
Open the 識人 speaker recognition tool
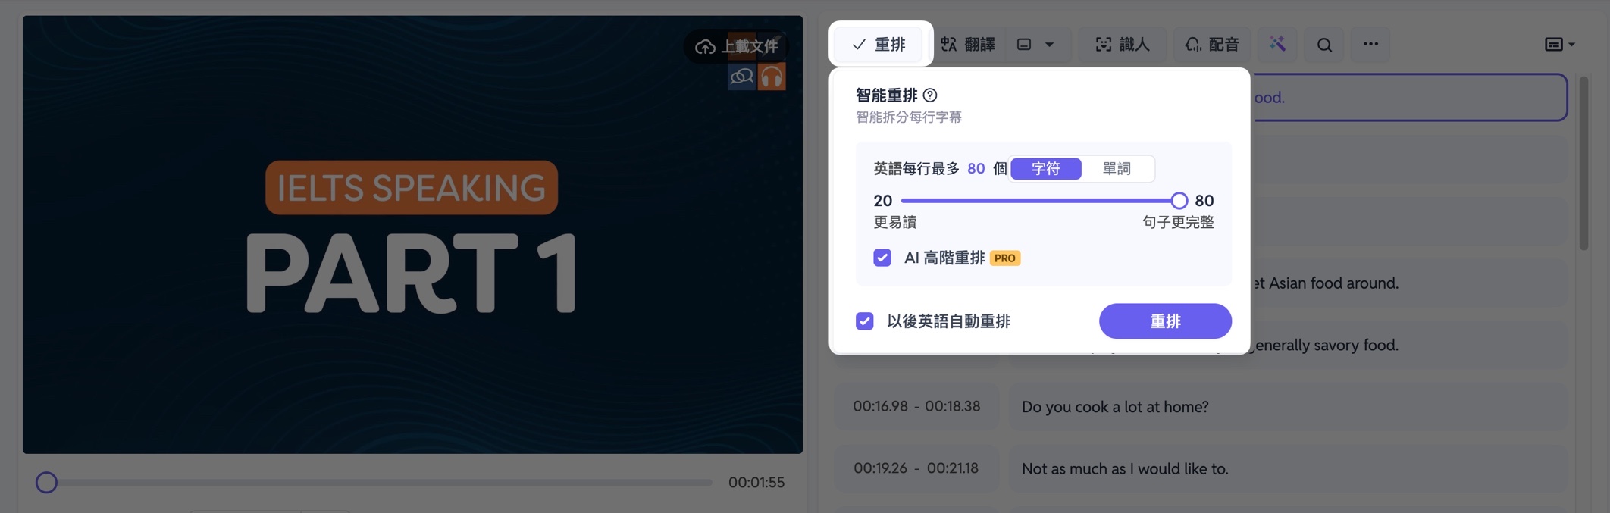coord(1123,45)
